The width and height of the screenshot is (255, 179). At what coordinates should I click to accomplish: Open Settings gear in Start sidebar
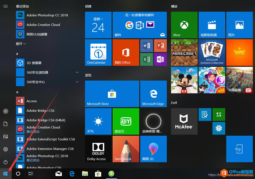(5, 149)
